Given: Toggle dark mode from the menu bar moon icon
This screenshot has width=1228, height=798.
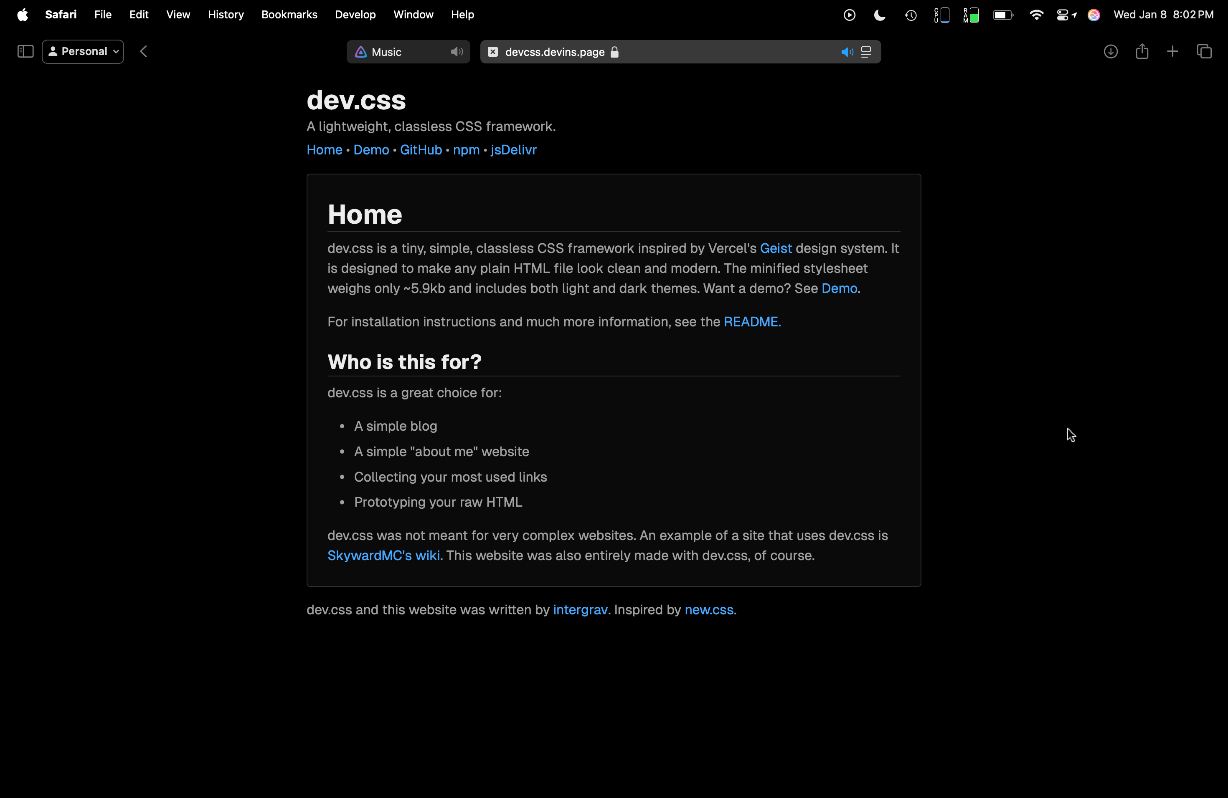Looking at the screenshot, I should click(x=879, y=15).
